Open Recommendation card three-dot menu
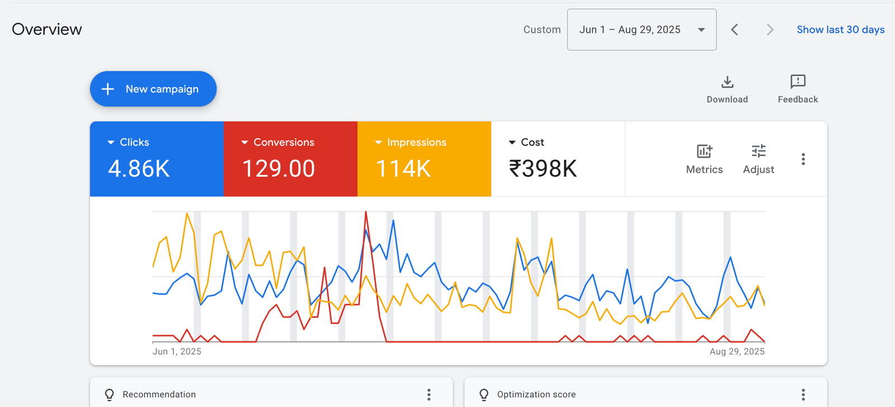Viewport: 895px width, 407px height. click(429, 395)
